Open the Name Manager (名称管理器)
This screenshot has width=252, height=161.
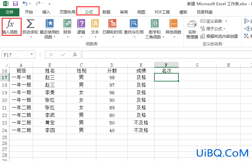point(192,30)
